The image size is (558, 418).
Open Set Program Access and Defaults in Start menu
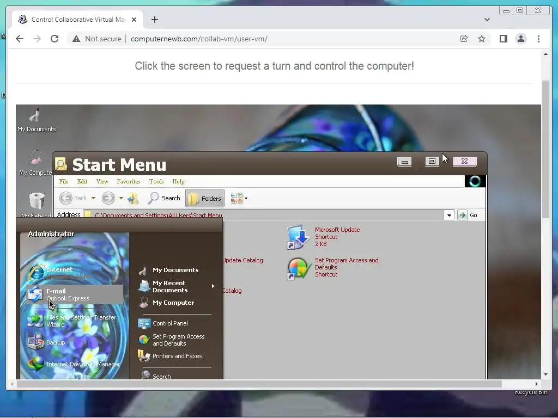point(172,340)
